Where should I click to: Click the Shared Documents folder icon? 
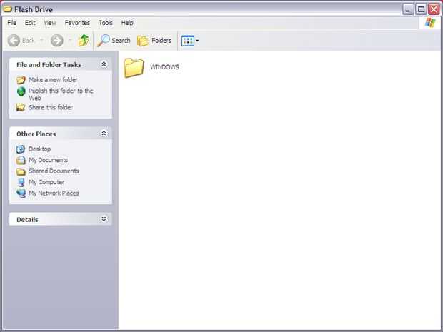tap(21, 171)
